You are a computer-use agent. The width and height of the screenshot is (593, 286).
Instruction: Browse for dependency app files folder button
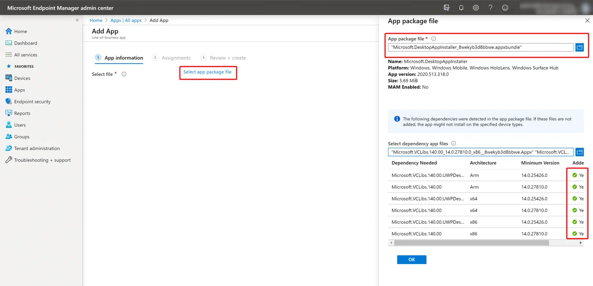(x=579, y=152)
